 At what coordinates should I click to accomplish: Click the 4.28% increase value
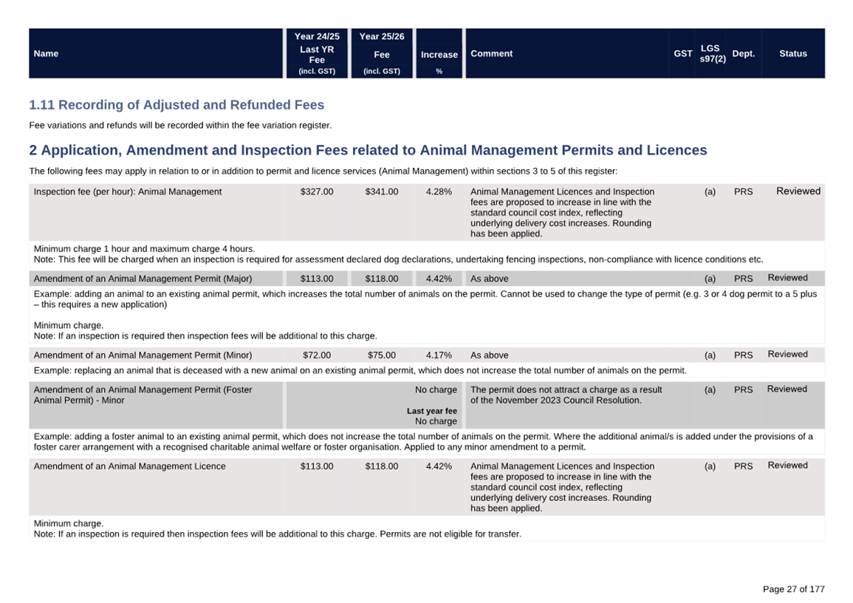pos(439,191)
